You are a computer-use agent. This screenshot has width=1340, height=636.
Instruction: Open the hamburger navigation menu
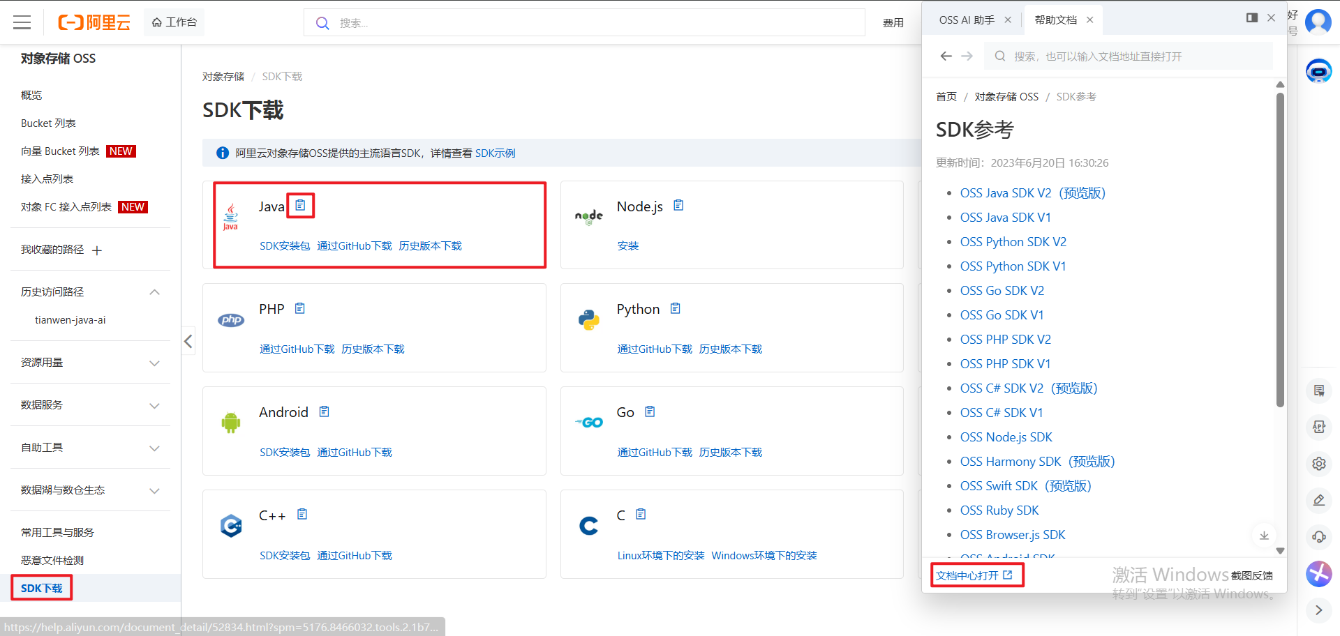pos(22,22)
